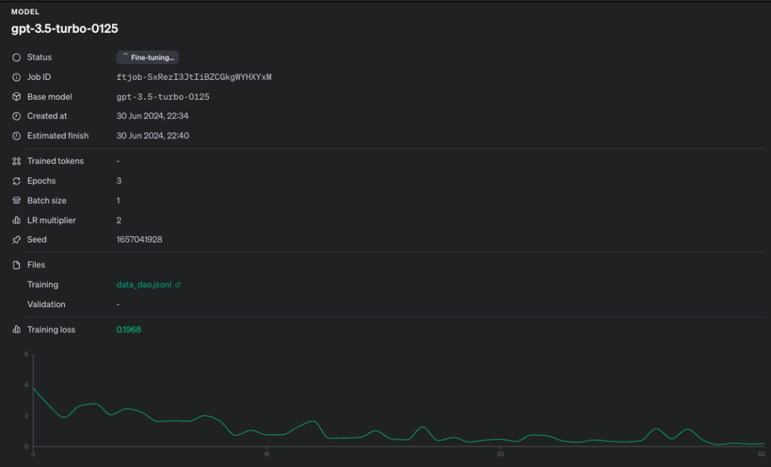Click the training loss value 0.1968
771x467 pixels.
128,329
